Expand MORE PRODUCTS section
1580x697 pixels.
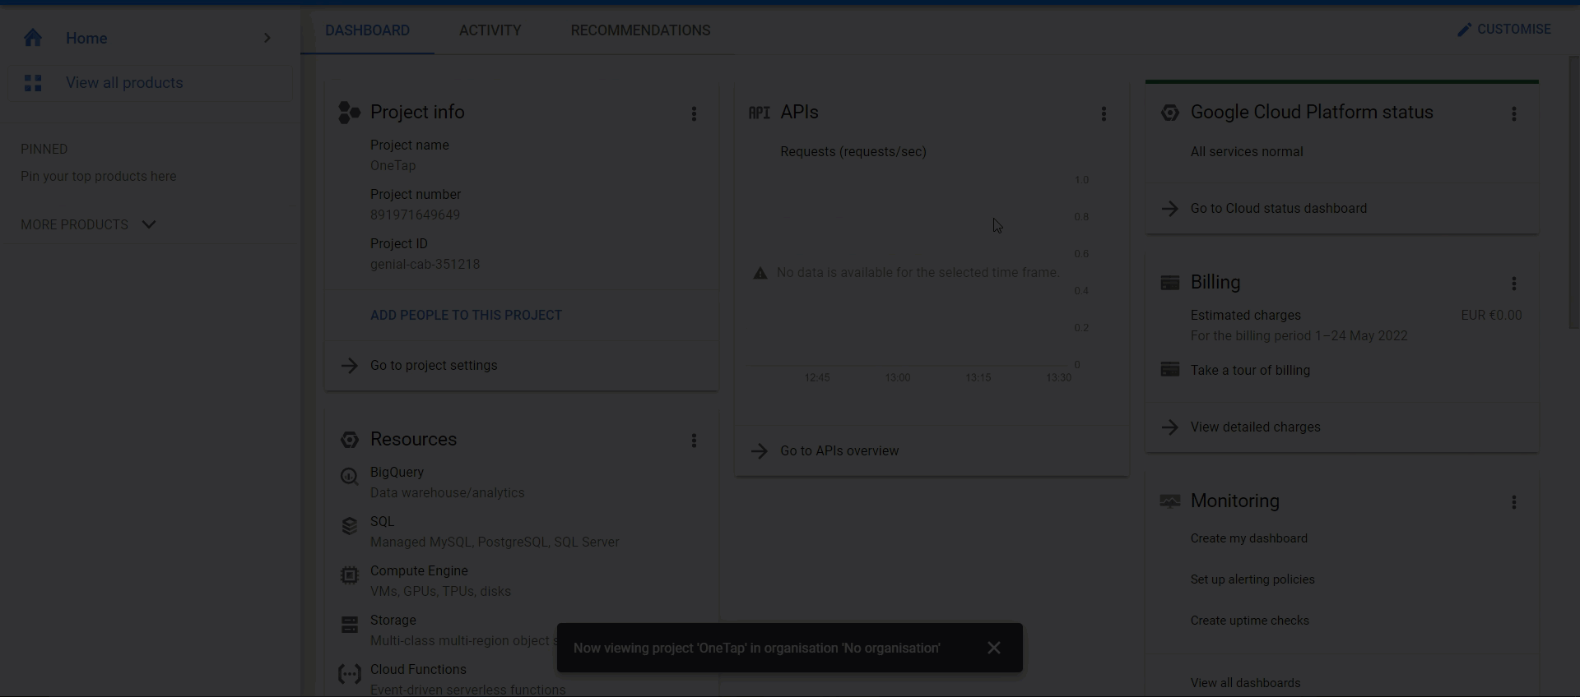click(x=88, y=224)
